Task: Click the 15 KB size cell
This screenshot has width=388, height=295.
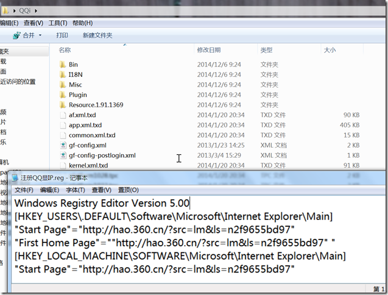Action: [x=351, y=135]
